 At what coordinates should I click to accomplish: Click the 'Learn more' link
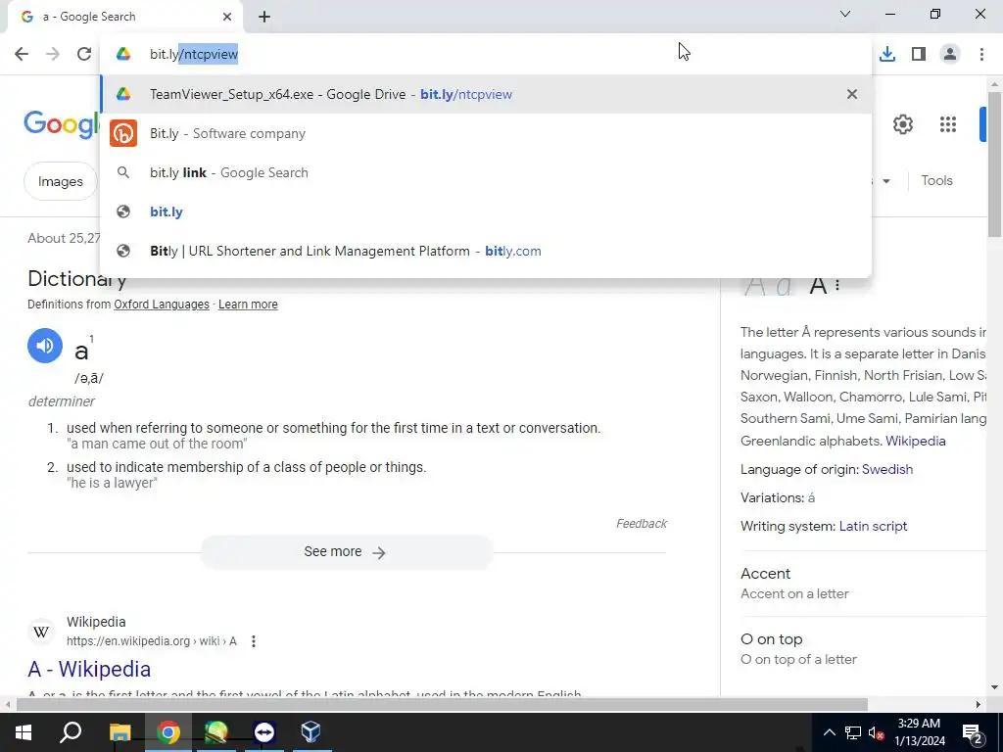248,305
